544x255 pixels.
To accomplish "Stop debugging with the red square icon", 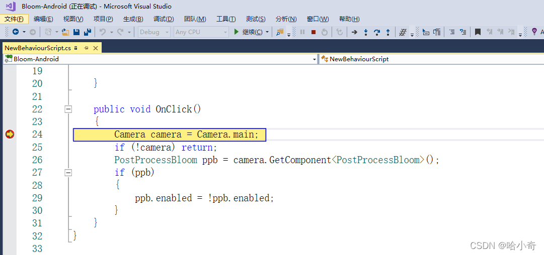I will click(314, 32).
